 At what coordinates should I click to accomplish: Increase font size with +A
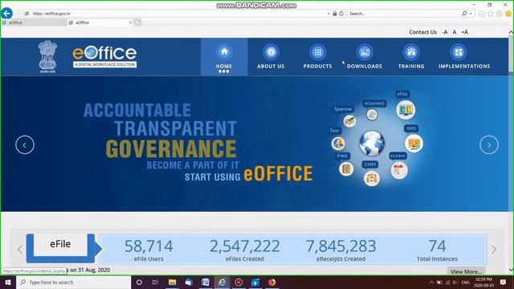click(x=464, y=32)
